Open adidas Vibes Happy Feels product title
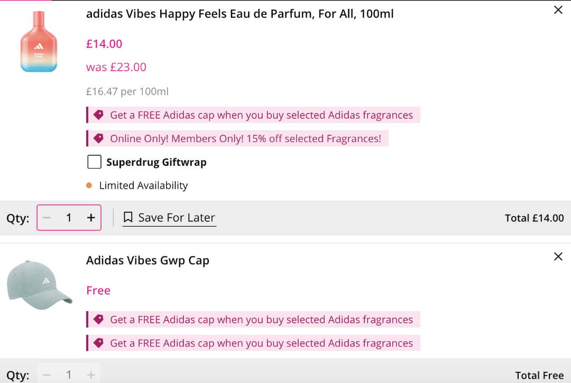 click(240, 14)
